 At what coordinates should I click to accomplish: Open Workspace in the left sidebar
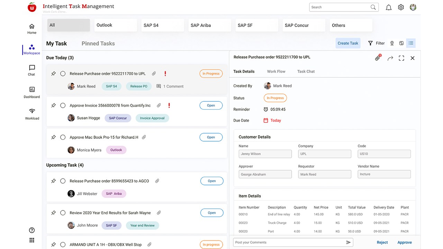(32, 49)
